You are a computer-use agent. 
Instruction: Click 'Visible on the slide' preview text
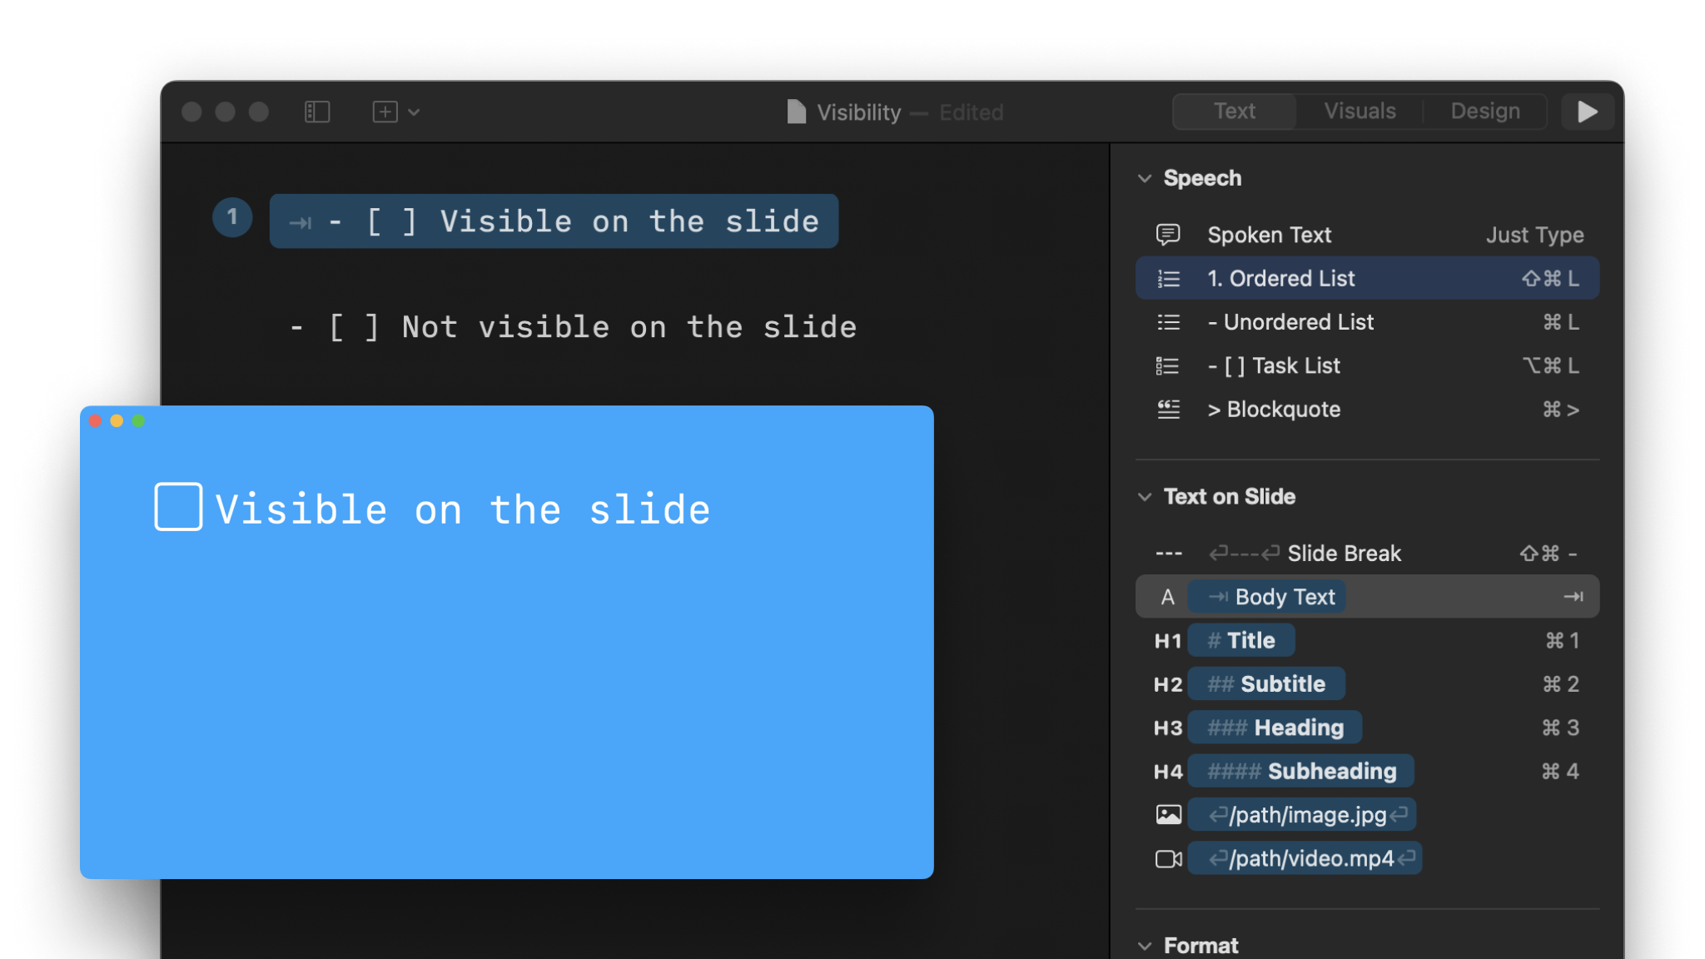coord(463,509)
